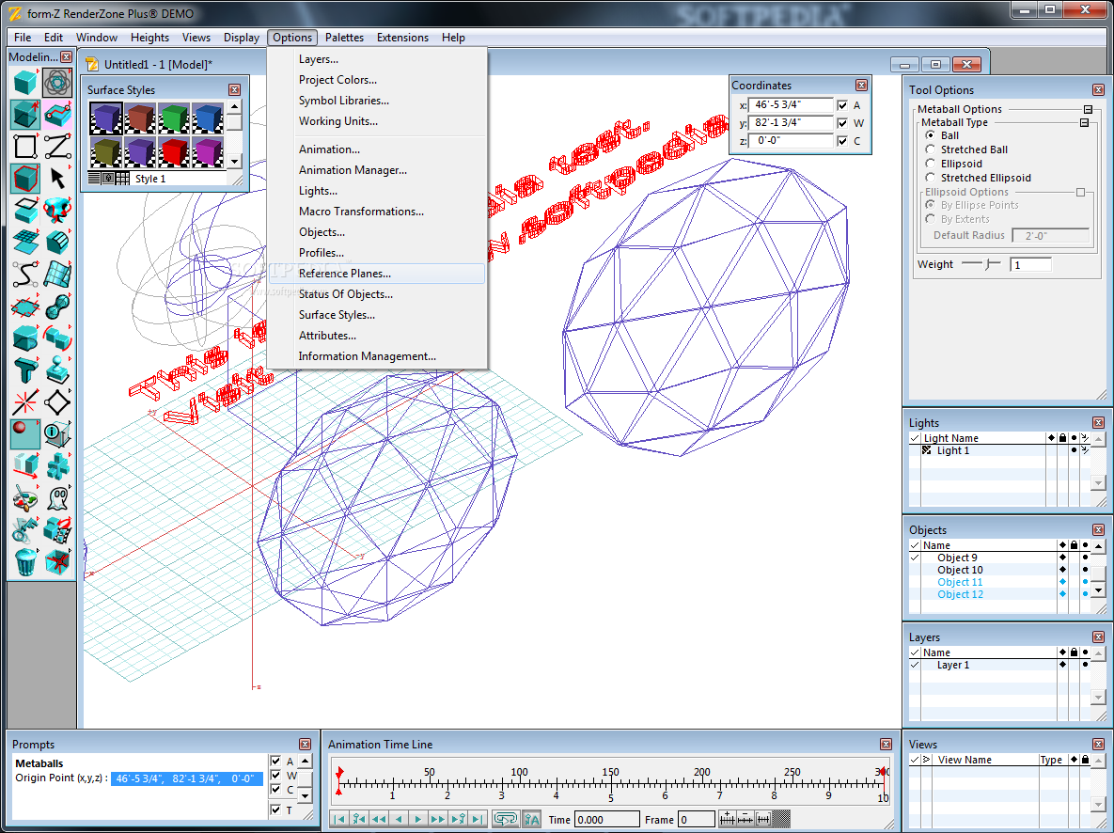Click Objects palette scroll up arrow
Screen dimensions: 1114x833
(1098, 546)
